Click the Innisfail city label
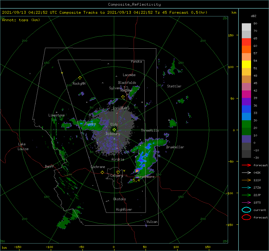Screen dimensions: 269x251 click(121, 108)
